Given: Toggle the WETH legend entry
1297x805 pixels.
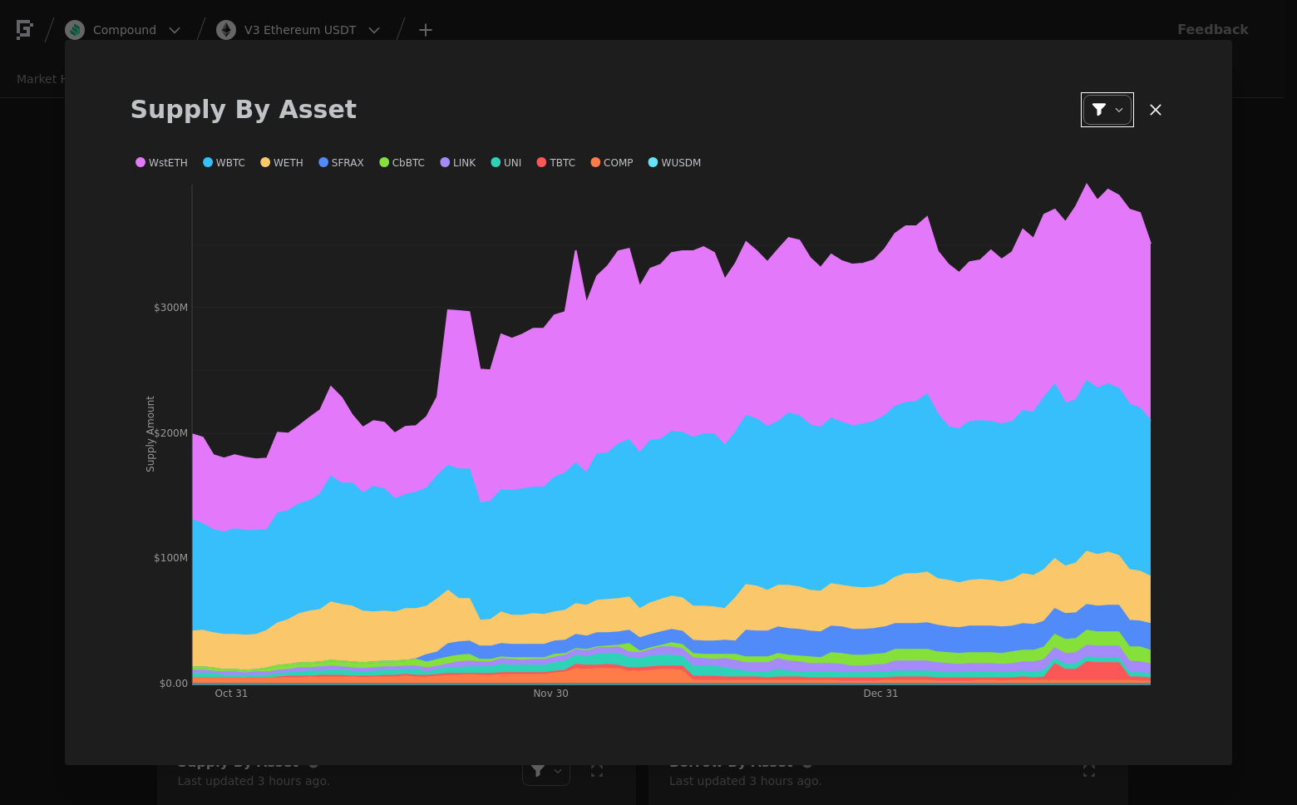Looking at the screenshot, I should tap(281, 163).
